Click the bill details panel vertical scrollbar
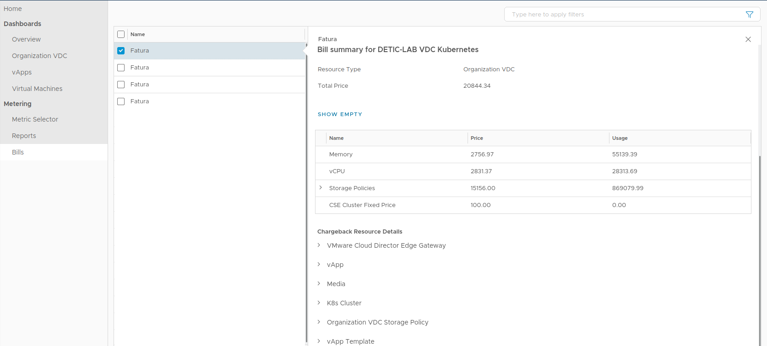This screenshot has width=767, height=346. 759,250
